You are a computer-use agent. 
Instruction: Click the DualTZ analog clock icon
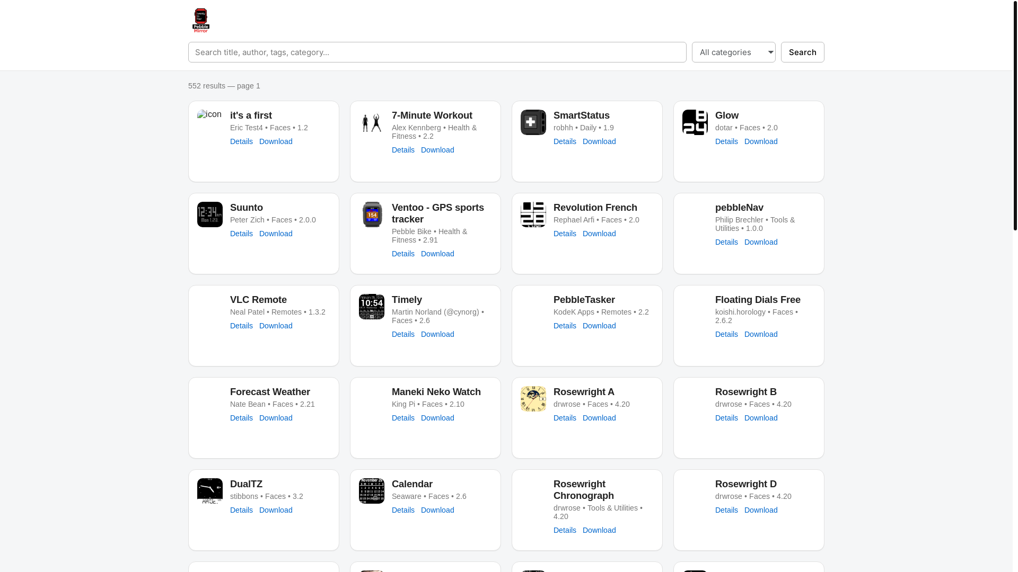(x=210, y=491)
